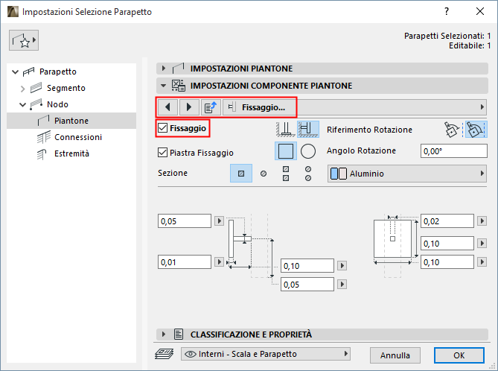Viewport: 498px width, 371px height.
Task: Select Nodo in the tree
Action: [57, 104]
